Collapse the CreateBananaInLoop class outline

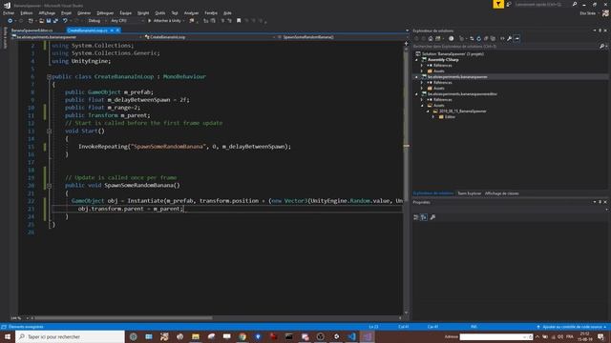tap(49, 76)
